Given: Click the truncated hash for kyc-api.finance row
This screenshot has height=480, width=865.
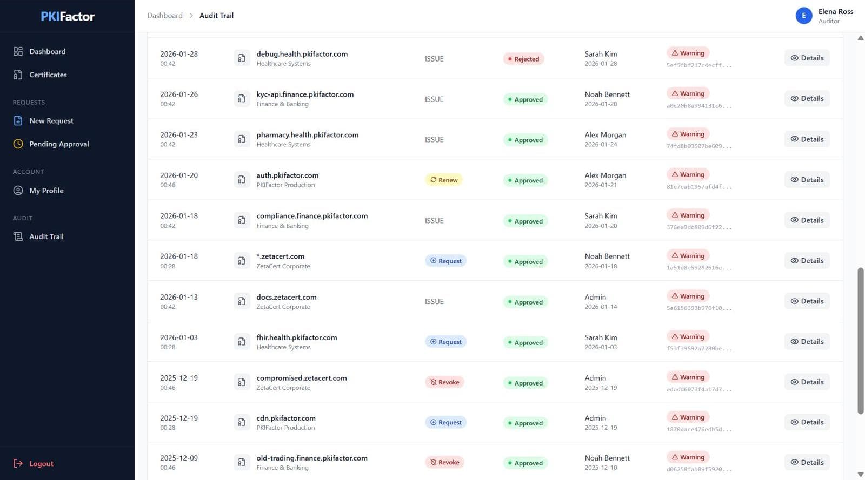Looking at the screenshot, I should [699, 105].
